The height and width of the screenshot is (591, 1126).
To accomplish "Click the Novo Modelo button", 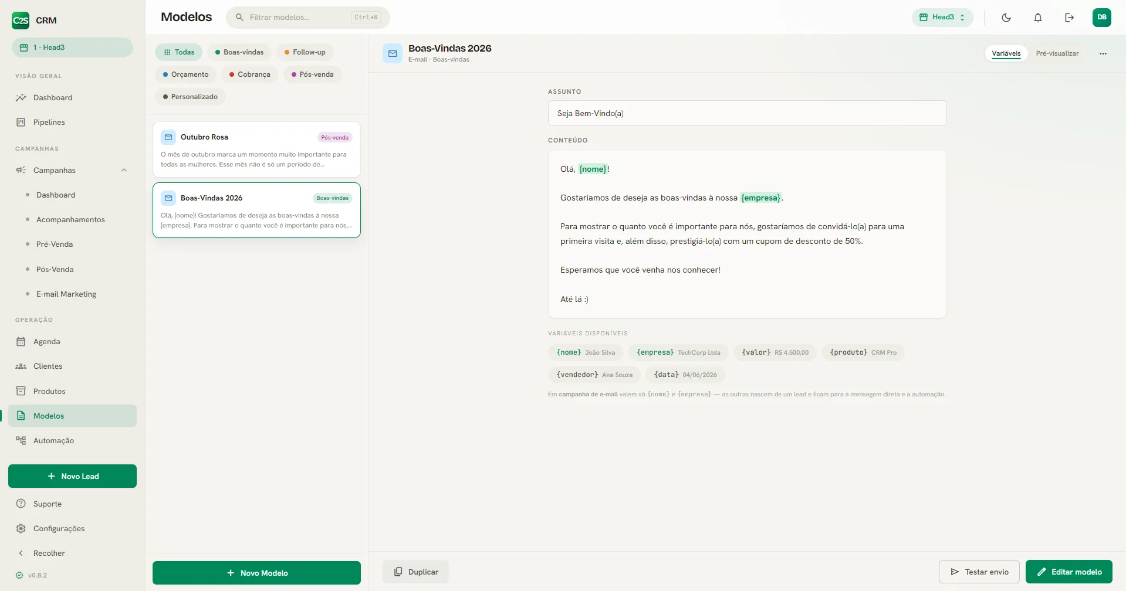I will tap(256, 573).
